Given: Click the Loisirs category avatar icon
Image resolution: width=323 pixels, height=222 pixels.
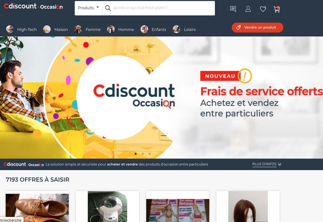Looking at the screenshot, I should [x=176, y=29].
